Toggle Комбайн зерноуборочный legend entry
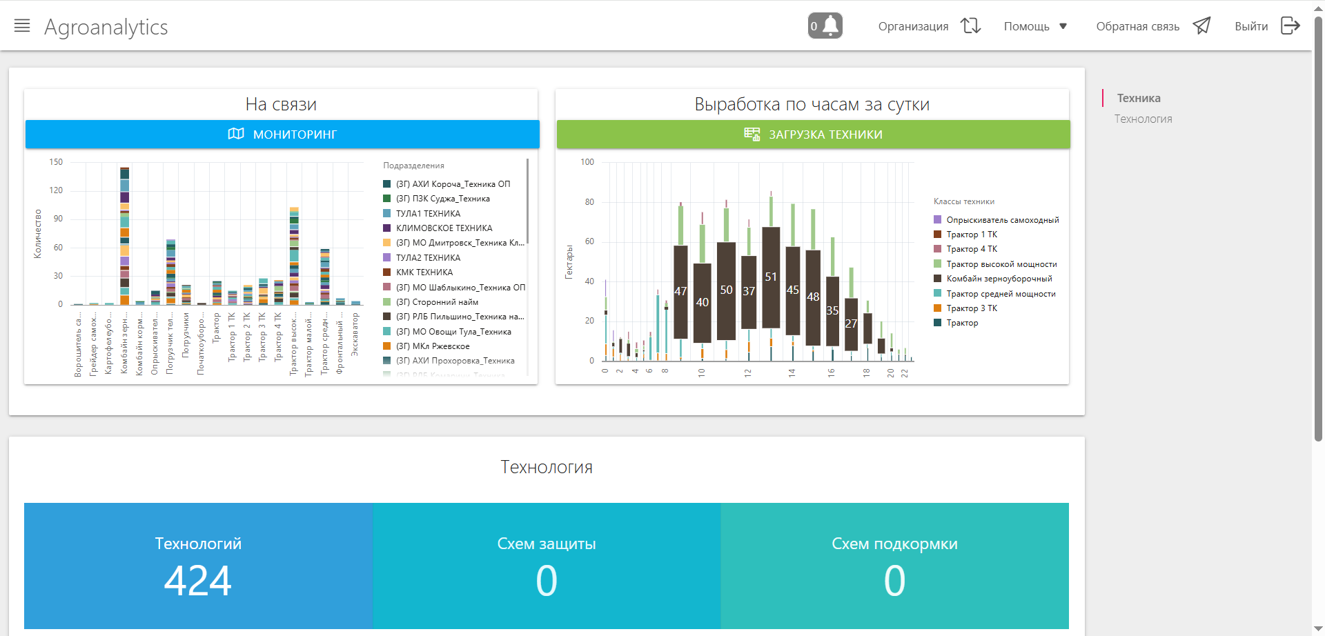Viewport: 1325px width, 636px height. (999, 279)
